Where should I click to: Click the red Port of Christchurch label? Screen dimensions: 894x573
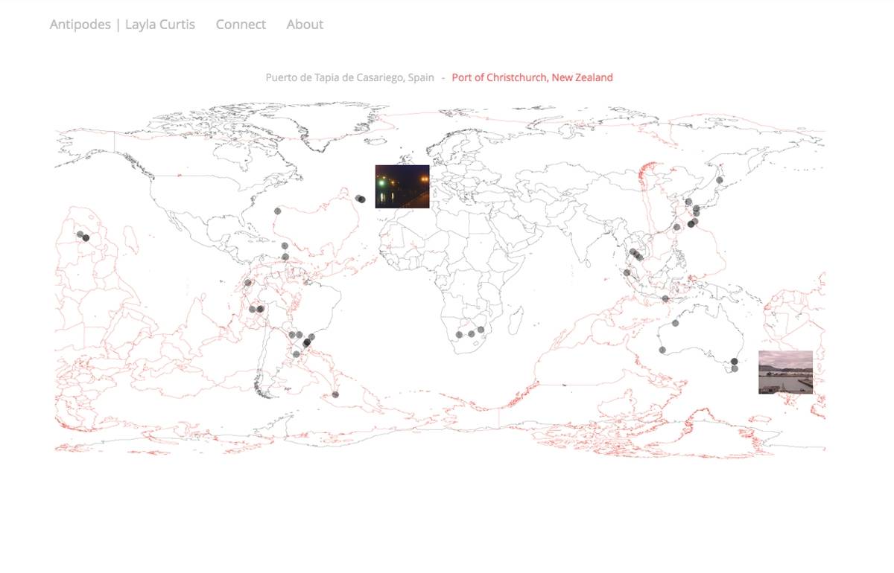click(x=532, y=77)
